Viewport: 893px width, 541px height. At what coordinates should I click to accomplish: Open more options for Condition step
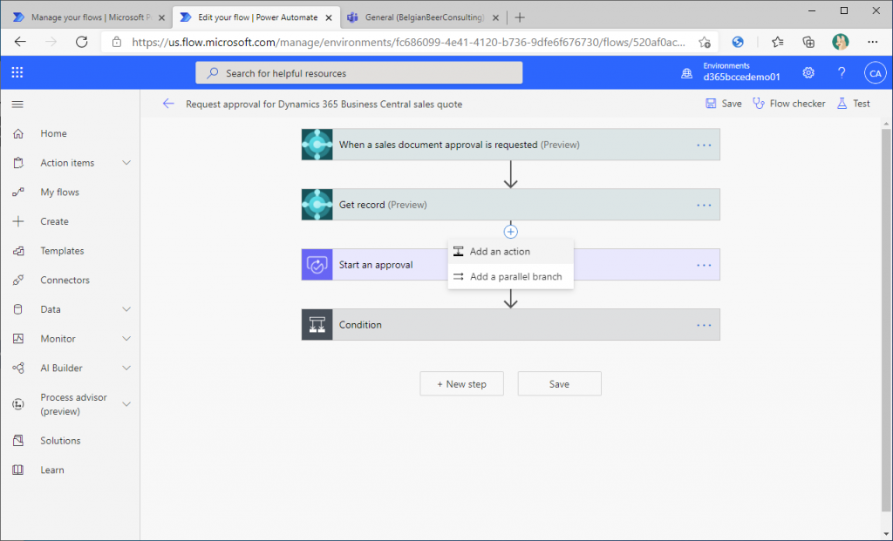tap(704, 325)
